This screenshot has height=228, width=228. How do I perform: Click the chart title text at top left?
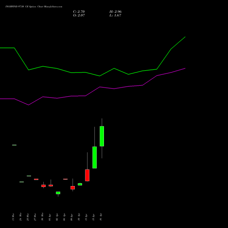click(34, 7)
